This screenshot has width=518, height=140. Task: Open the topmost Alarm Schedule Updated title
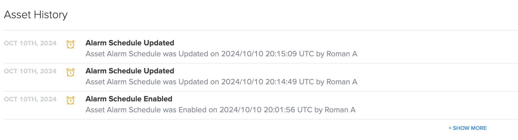tap(130, 43)
